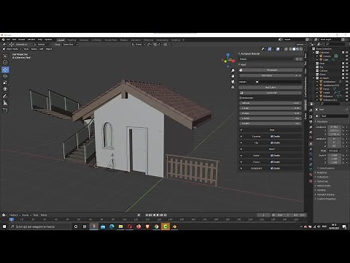Viewport: 350px width, 263px height.
Task: Switch to material preview shading
Action: pyautogui.click(x=297, y=49)
